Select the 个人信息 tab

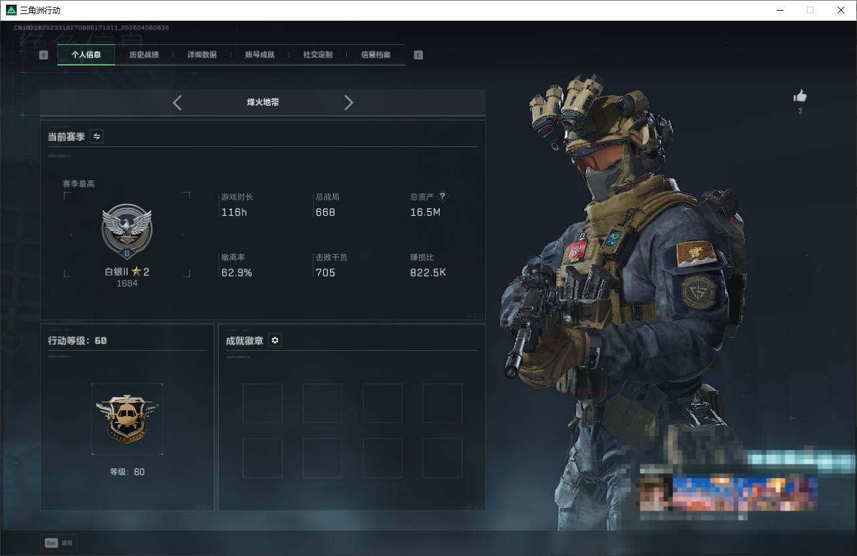[86, 55]
